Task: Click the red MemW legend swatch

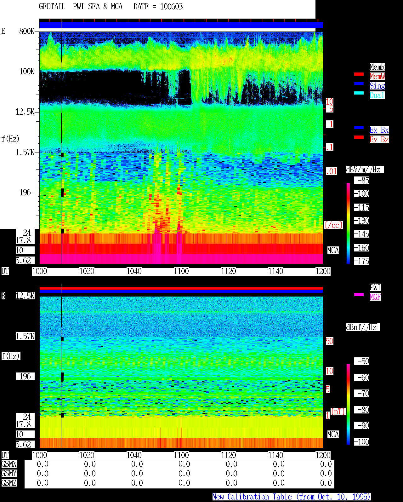Action: coord(359,74)
